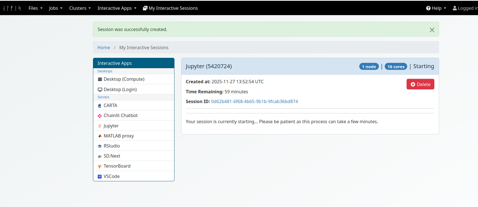Viewport: 478px width, 207px height.
Task: Click the Jupyter icon in sidebar
Action: [100, 126]
